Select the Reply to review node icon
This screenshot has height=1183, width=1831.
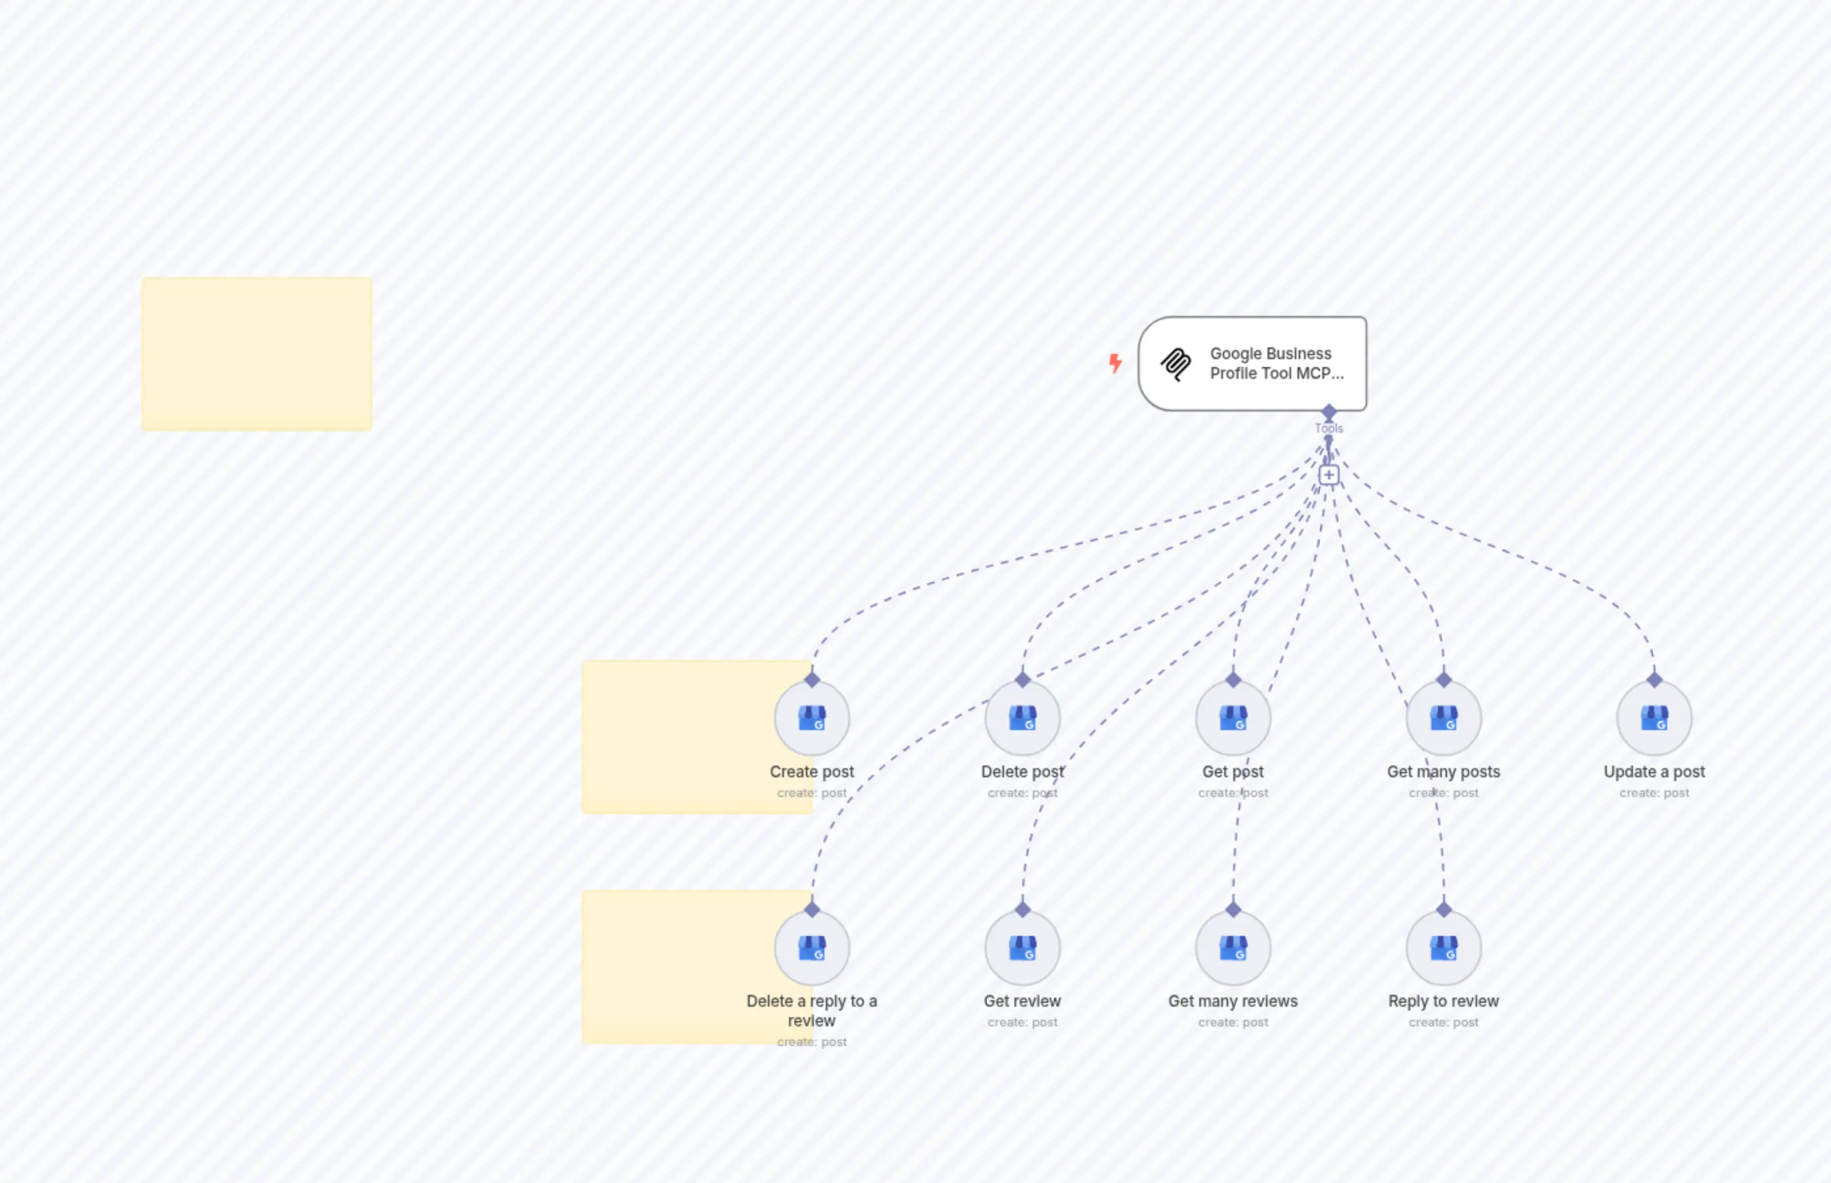click(x=1443, y=947)
